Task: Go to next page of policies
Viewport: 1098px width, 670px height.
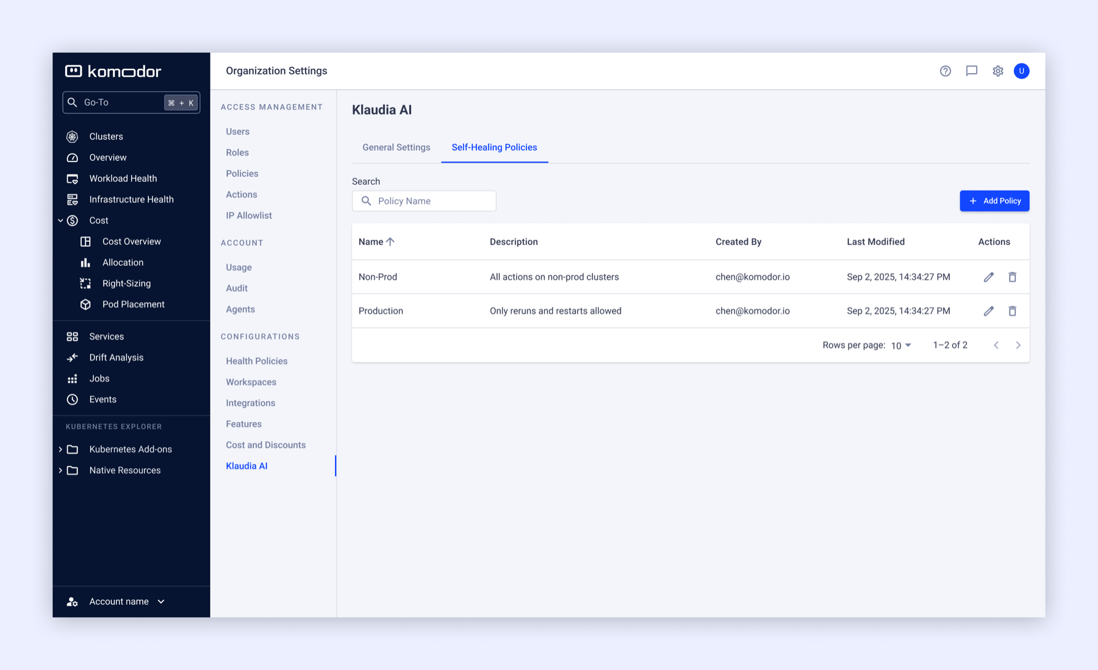Action: (1018, 345)
